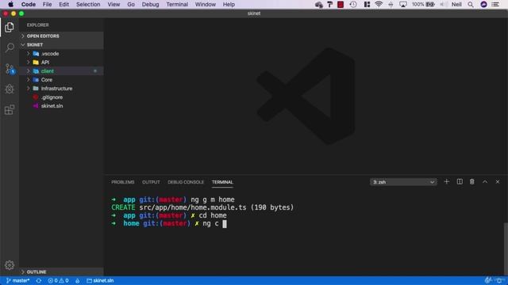Open the Source Control view
Viewport: 508px width, 285px height.
(10, 69)
